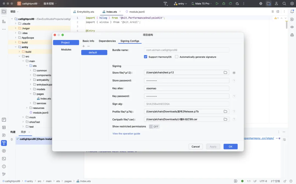Open module.json5 editor tab
The height and width of the screenshot is (184, 296).
(135, 12)
